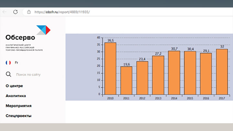Go to homepage via Обсерво logo text
Screen dimensions: 233x131
click(20, 37)
